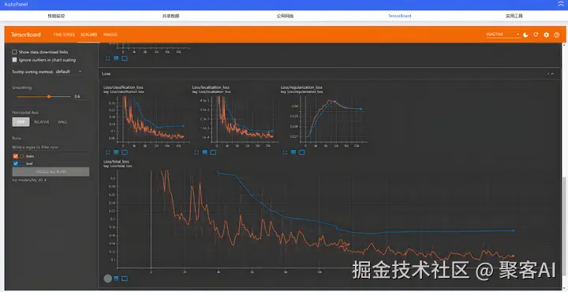The height and width of the screenshot is (292, 568).
Task: Toggle chart size on partially visible top chart
Action: (x=107, y=58)
